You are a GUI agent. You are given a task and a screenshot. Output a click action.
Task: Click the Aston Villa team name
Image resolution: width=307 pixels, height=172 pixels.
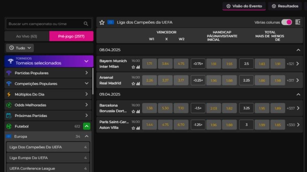point(109,128)
